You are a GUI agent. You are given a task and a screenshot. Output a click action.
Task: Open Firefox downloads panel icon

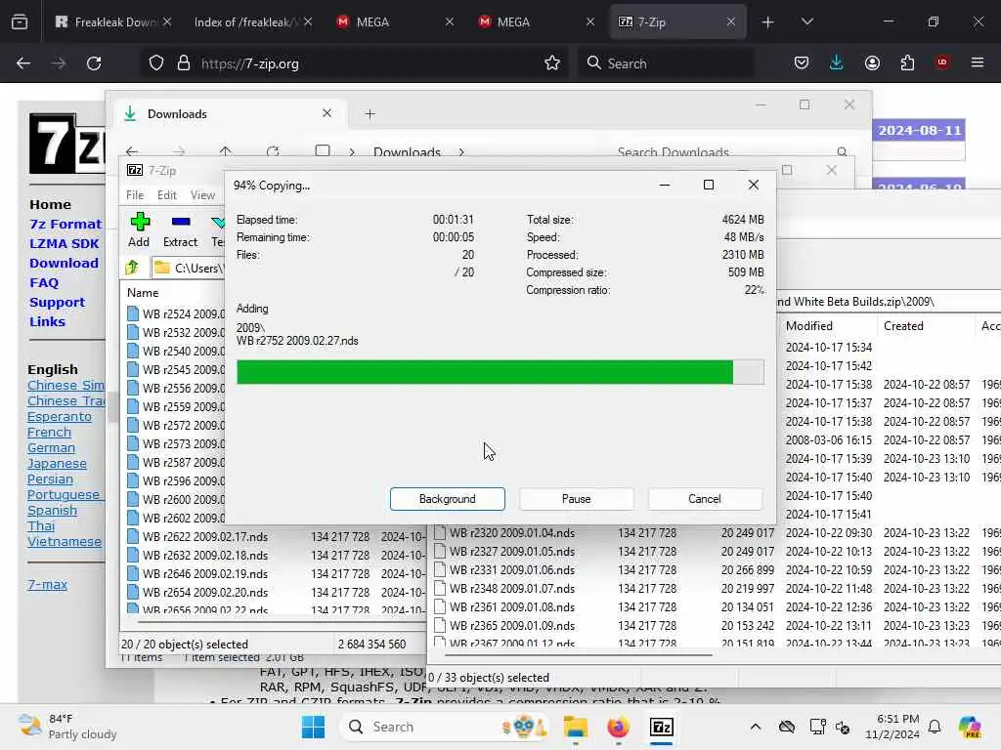pos(837,63)
